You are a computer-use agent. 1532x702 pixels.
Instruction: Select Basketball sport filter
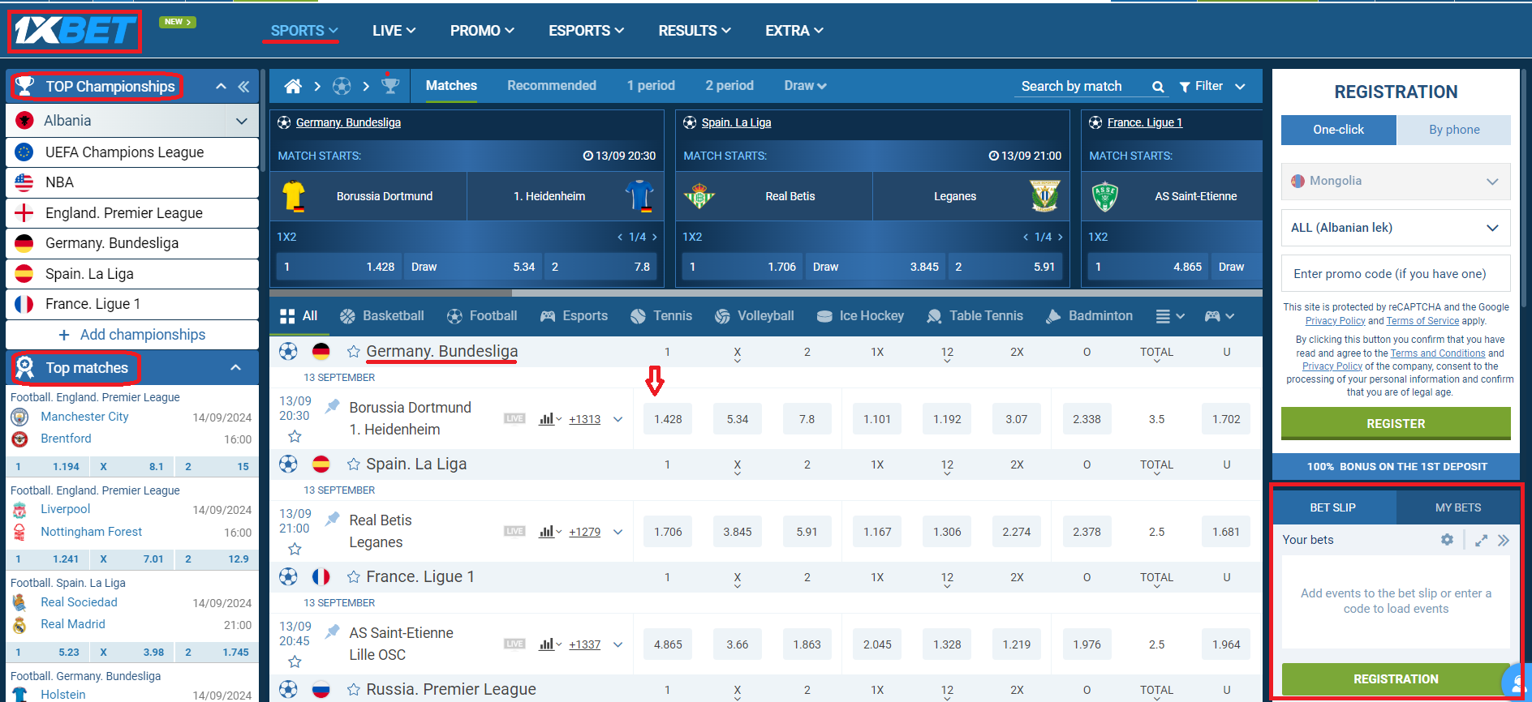(x=381, y=316)
